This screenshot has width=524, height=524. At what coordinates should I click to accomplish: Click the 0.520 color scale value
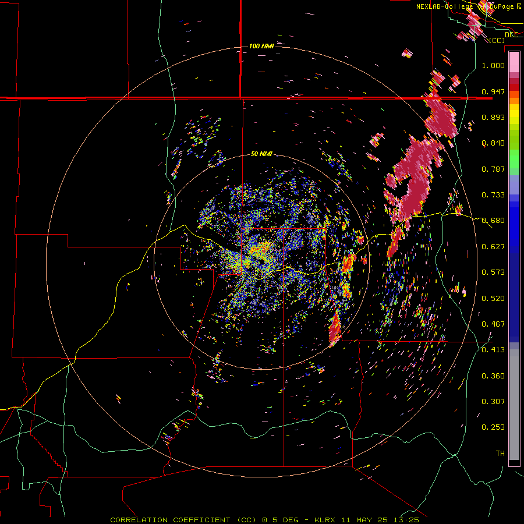[x=493, y=299]
